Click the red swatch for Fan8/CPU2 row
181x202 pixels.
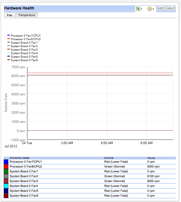6,166
